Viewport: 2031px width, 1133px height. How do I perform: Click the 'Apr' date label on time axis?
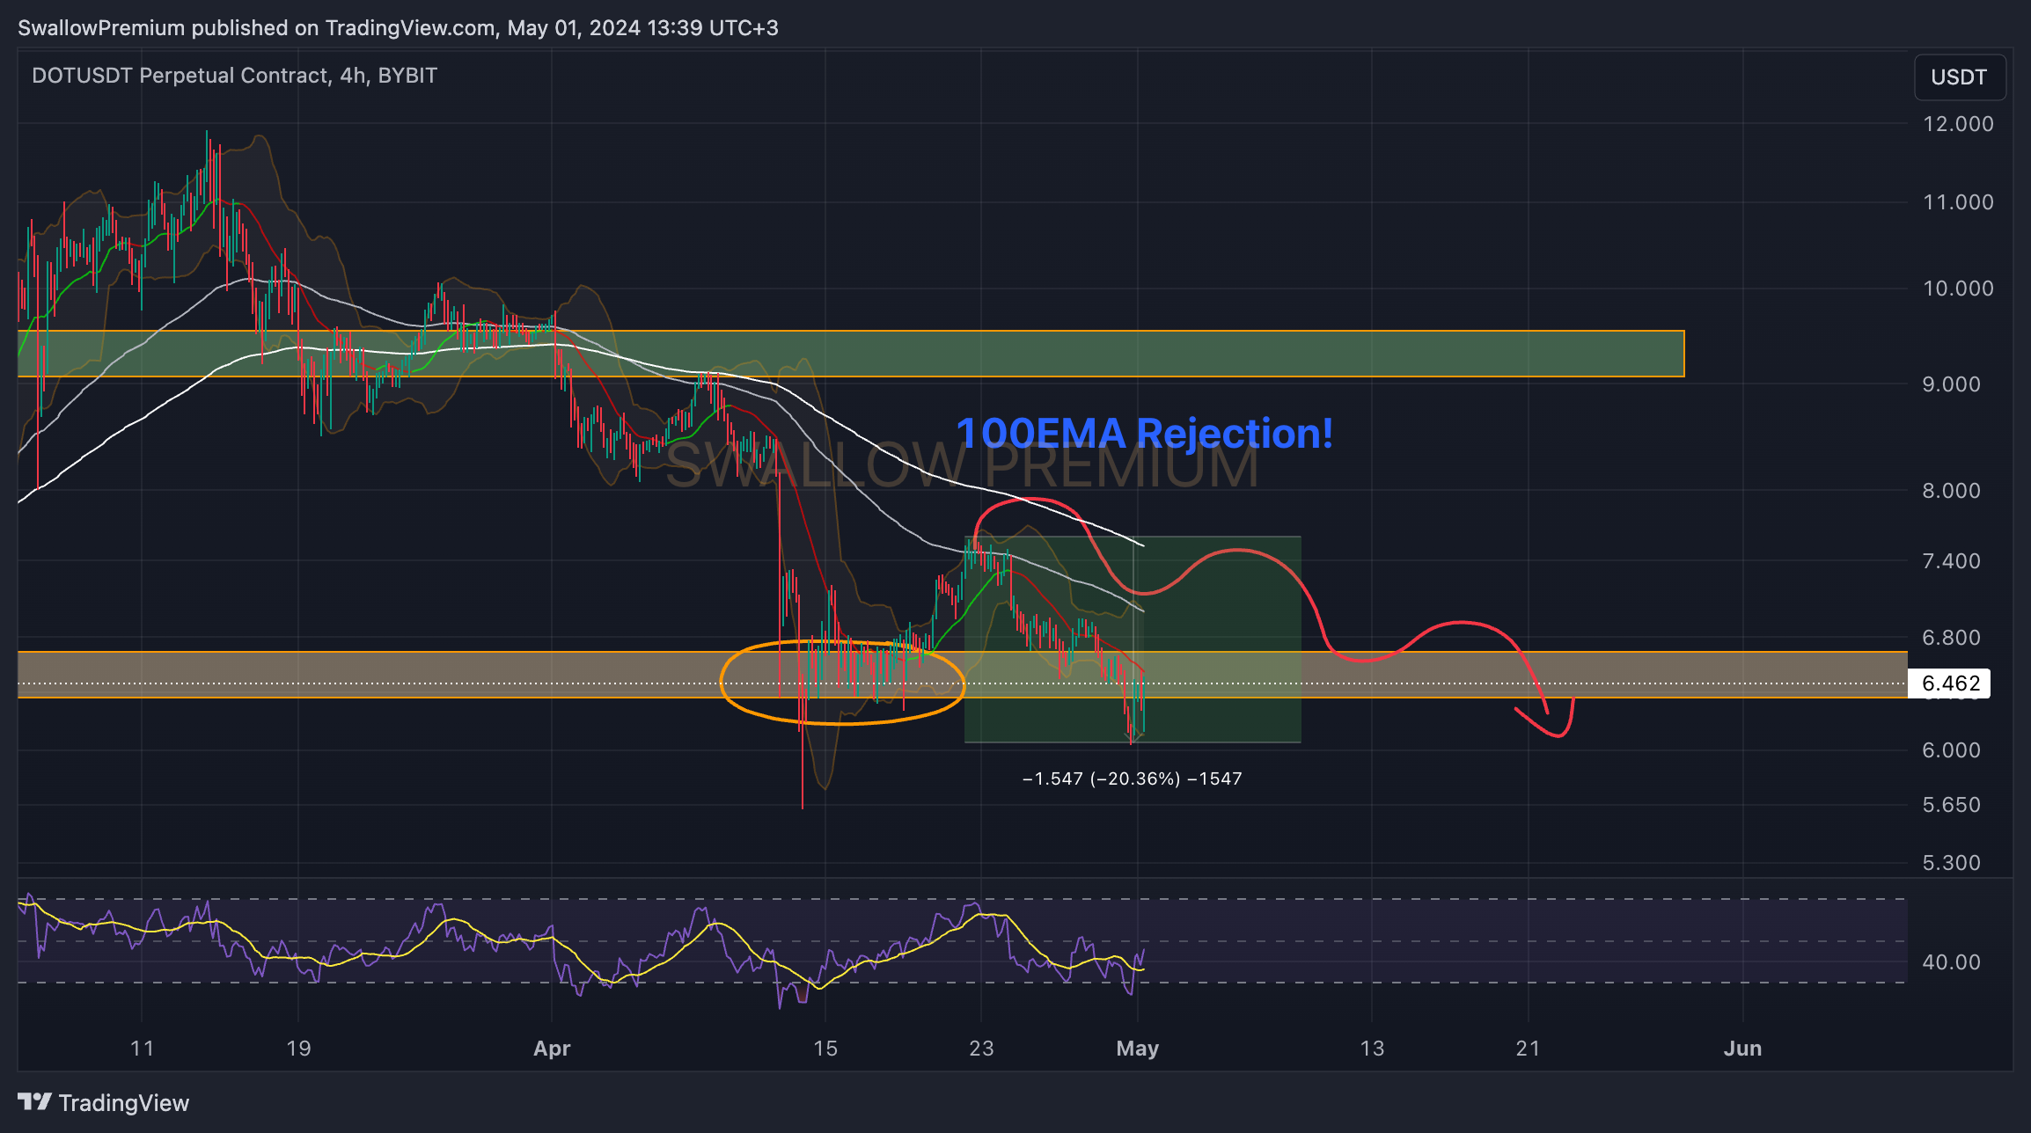(552, 1049)
